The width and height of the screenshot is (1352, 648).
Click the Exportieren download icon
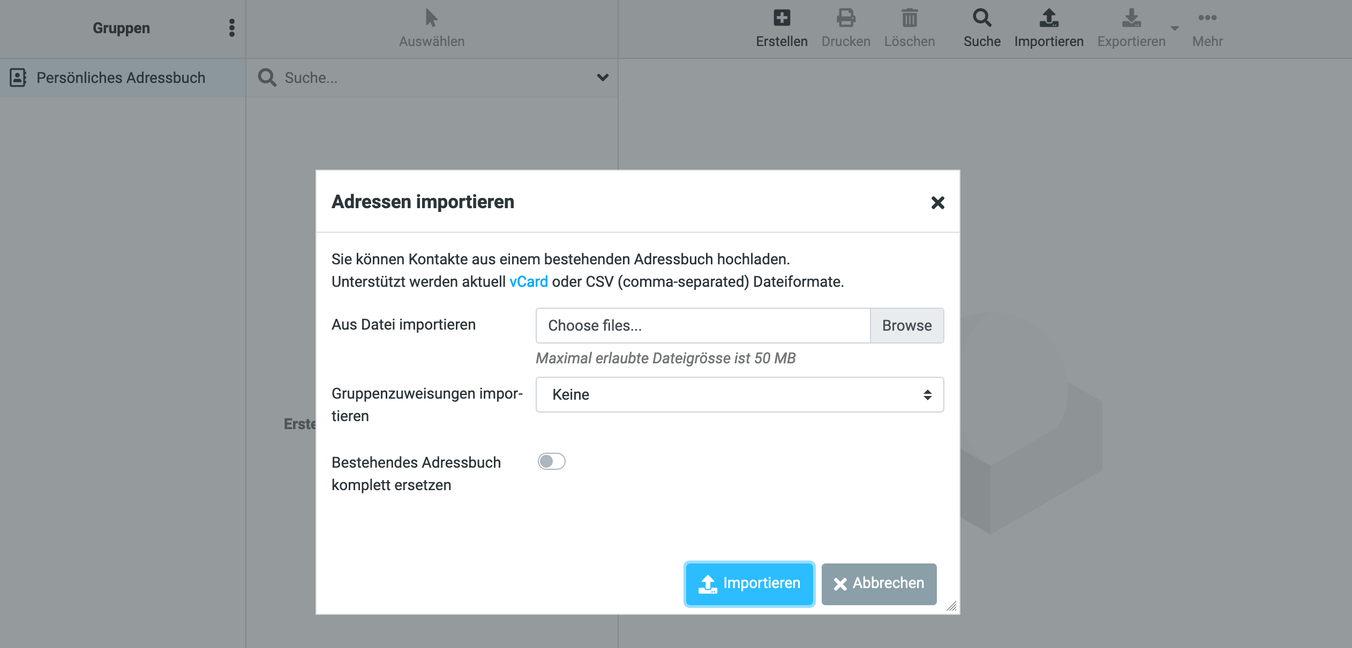(x=1131, y=19)
